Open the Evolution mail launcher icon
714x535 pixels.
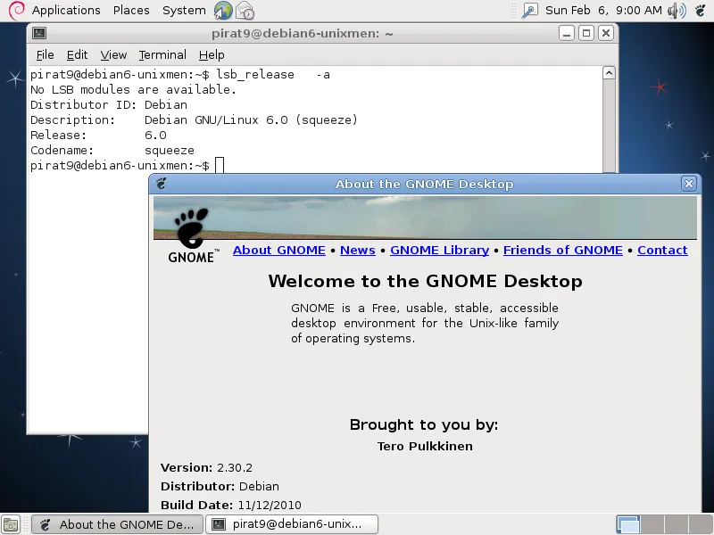point(245,11)
